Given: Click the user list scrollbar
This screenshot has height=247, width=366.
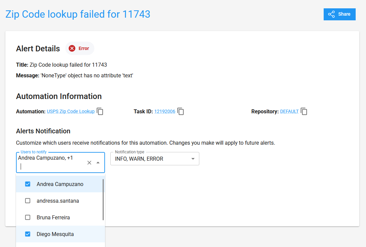Looking at the screenshot, I should pyautogui.click(x=103, y=199).
